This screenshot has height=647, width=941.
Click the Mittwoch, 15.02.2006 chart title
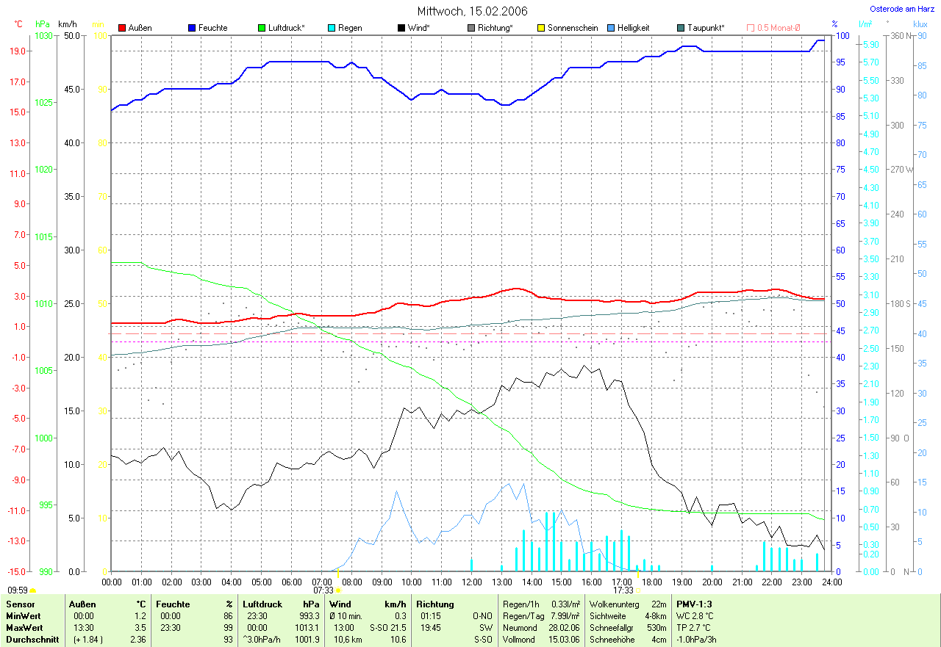click(x=470, y=11)
